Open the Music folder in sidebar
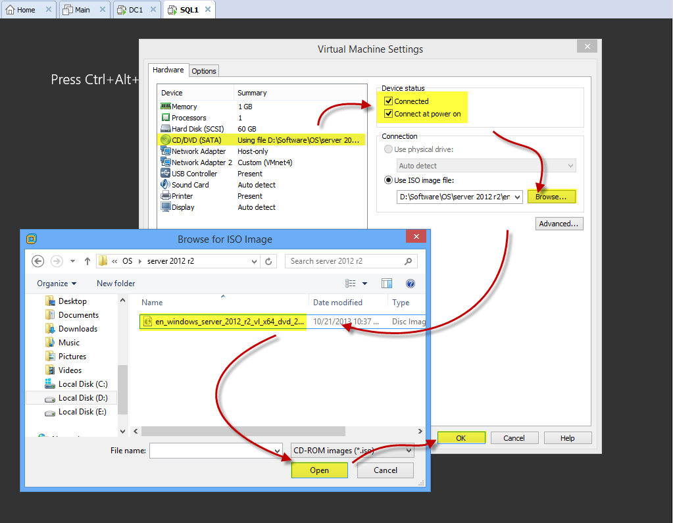This screenshot has width=673, height=523. click(62, 342)
